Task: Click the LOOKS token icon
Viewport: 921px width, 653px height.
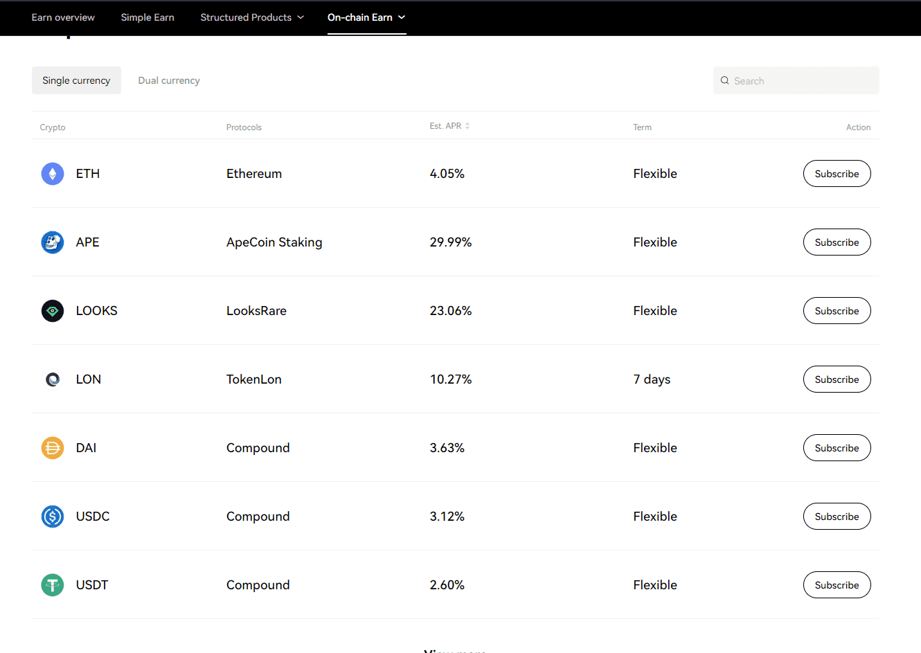Action: 53,311
